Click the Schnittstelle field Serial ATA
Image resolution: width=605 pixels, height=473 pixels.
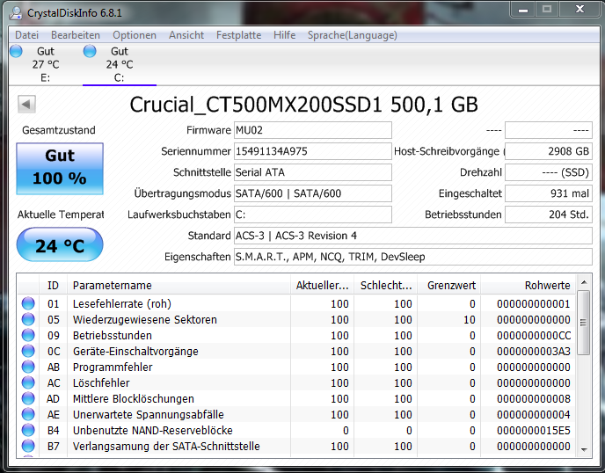[x=313, y=172]
